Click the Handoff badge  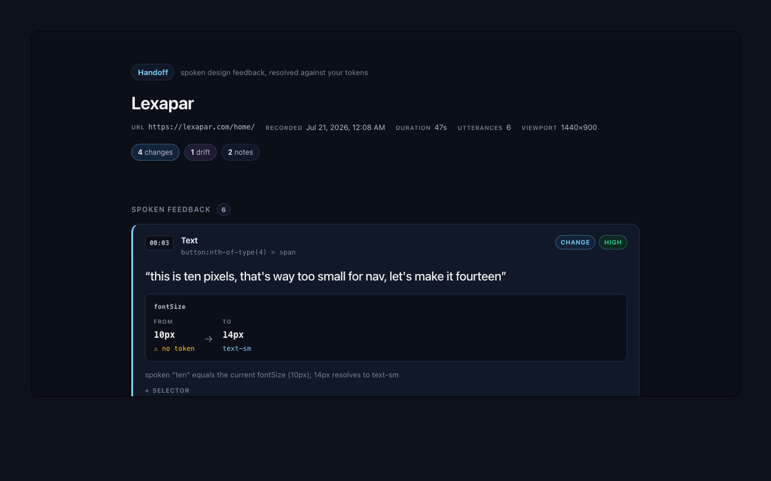(x=153, y=72)
